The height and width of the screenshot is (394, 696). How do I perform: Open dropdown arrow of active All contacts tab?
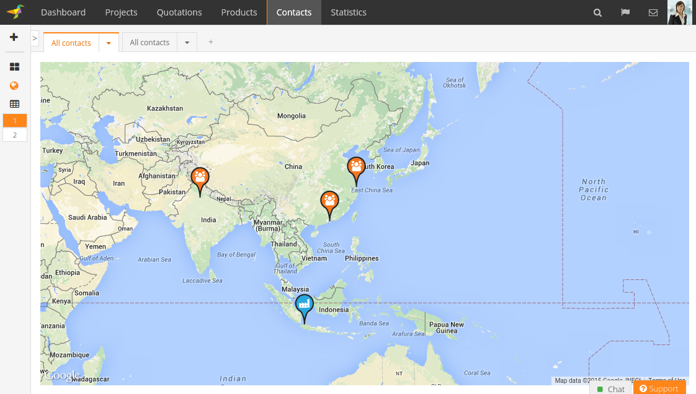[x=109, y=43]
